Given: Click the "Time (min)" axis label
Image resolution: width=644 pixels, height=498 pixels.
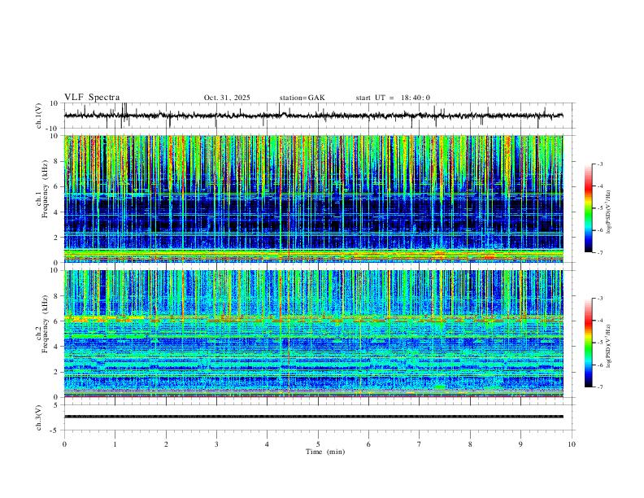Looking at the screenshot, I should pos(325,452).
